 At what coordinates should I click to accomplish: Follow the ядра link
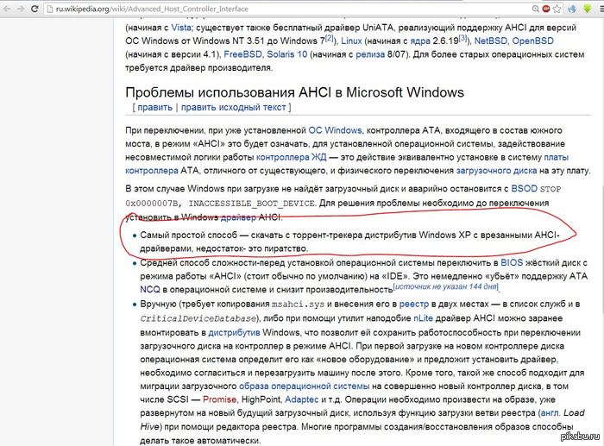(420, 41)
